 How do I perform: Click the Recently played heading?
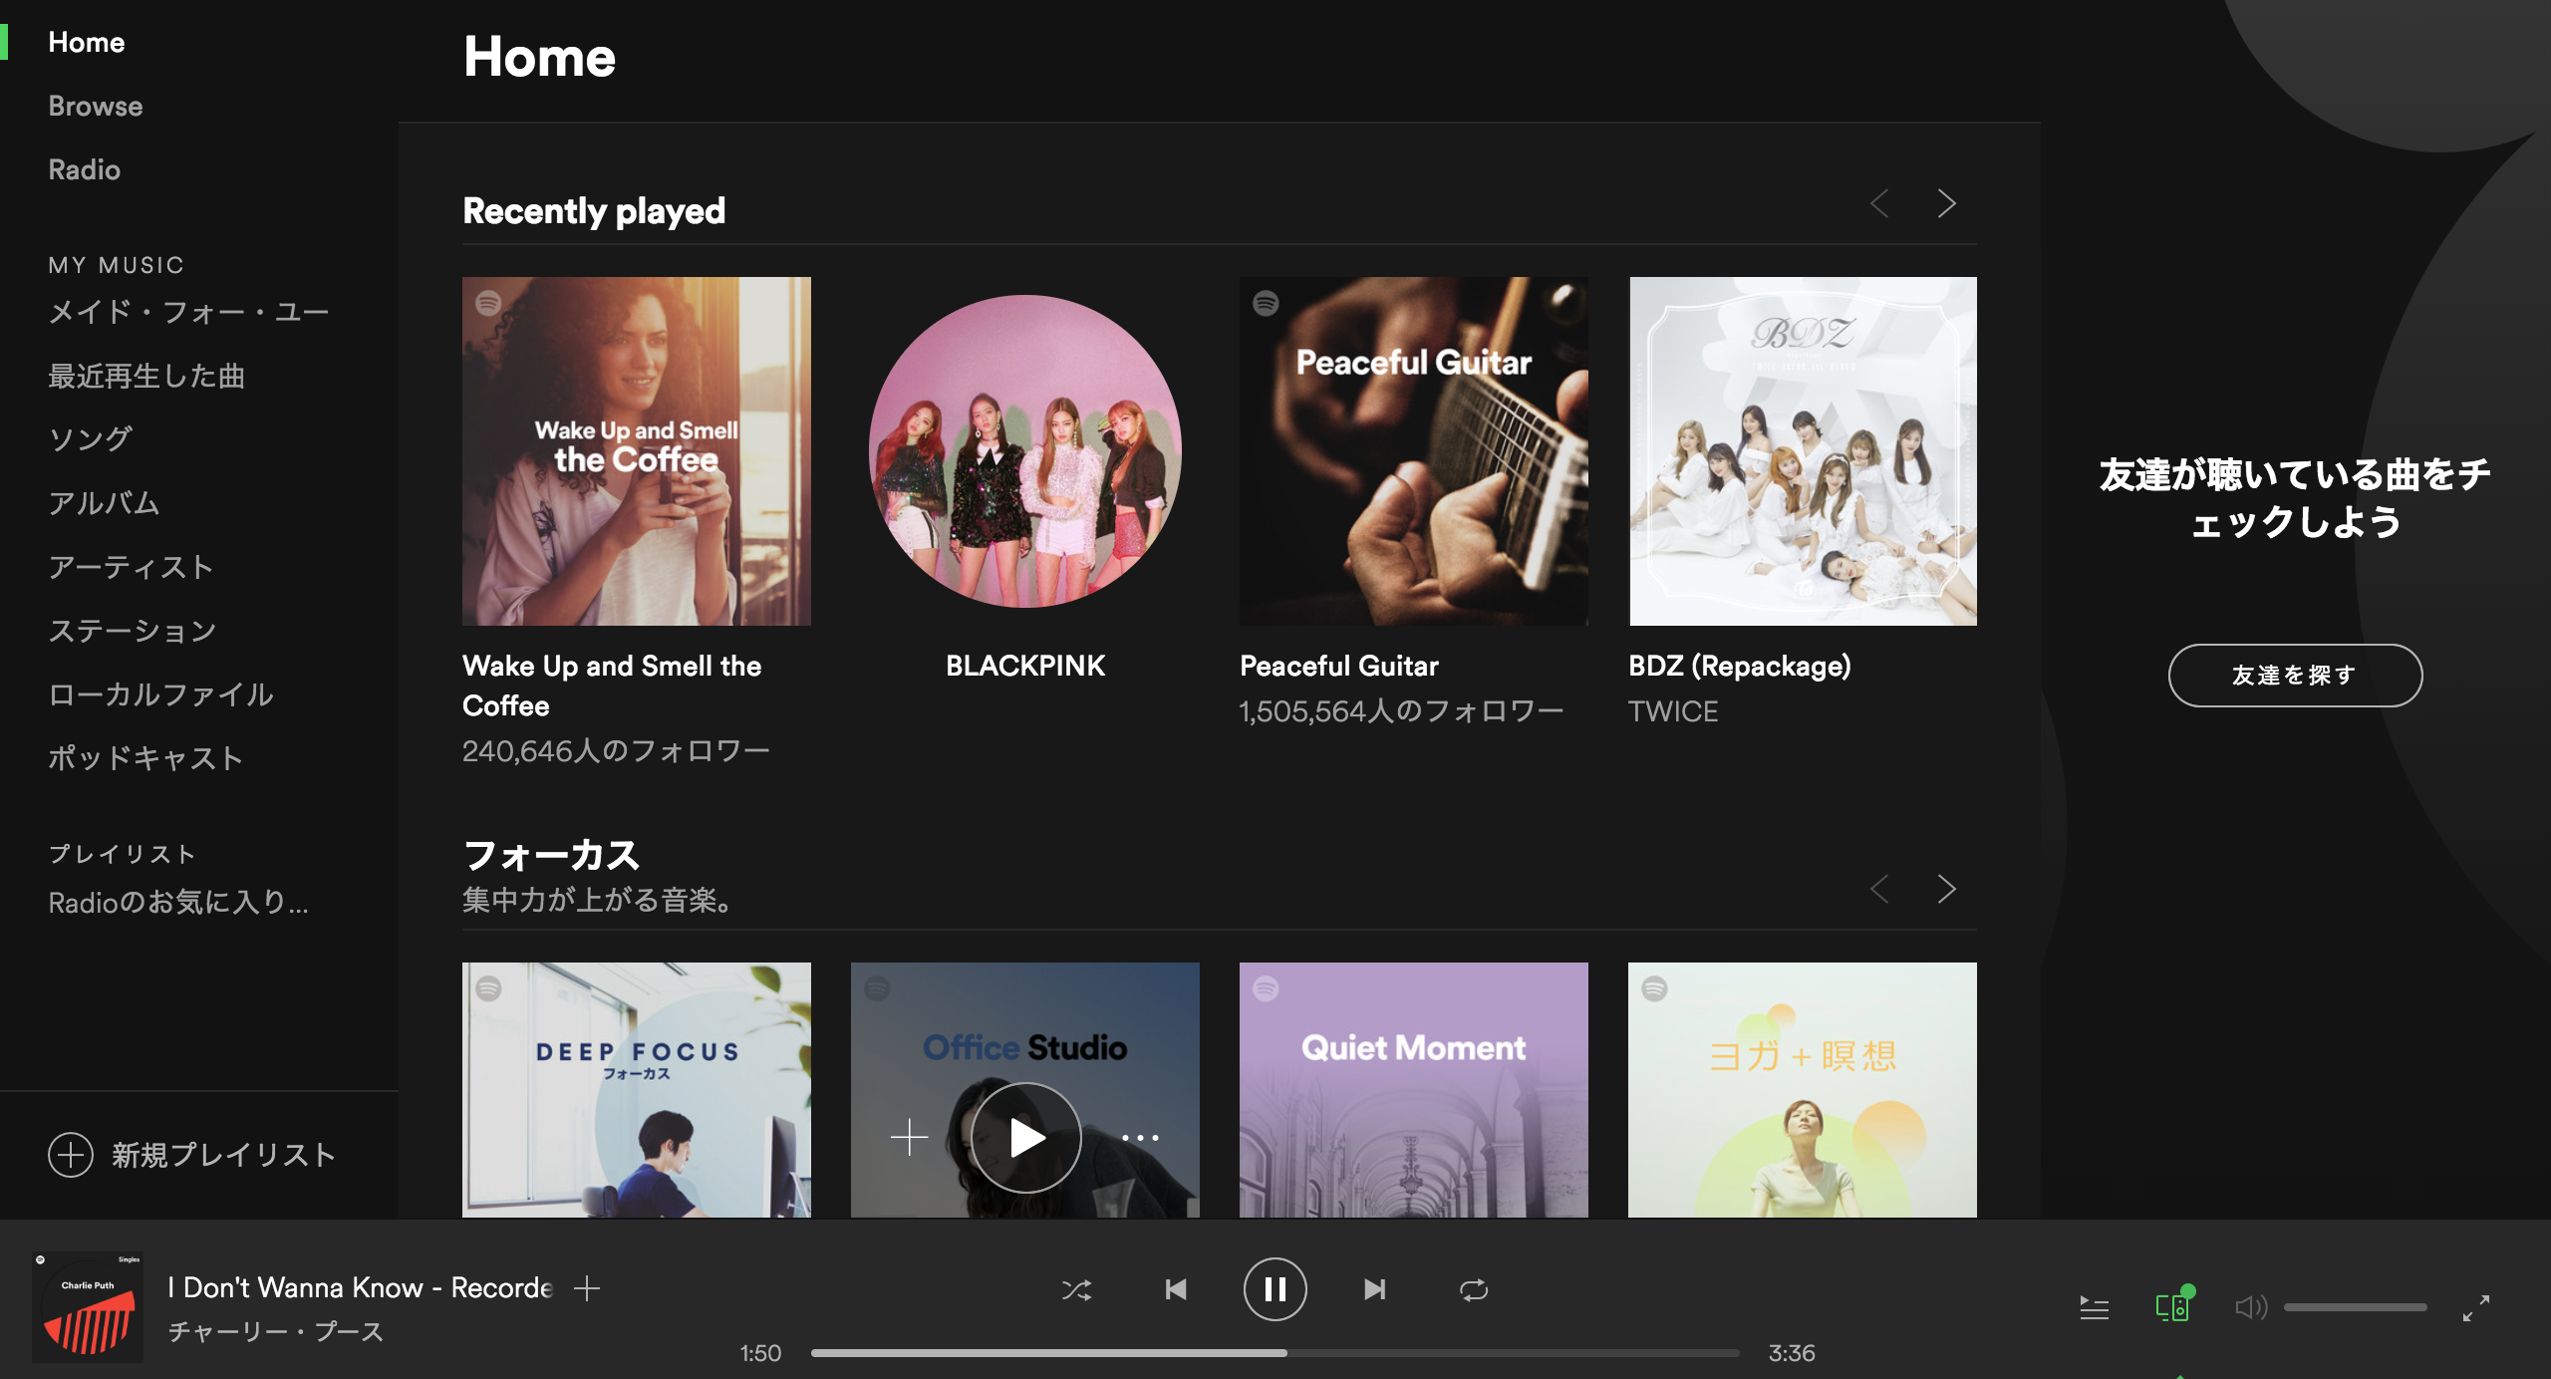coord(594,211)
